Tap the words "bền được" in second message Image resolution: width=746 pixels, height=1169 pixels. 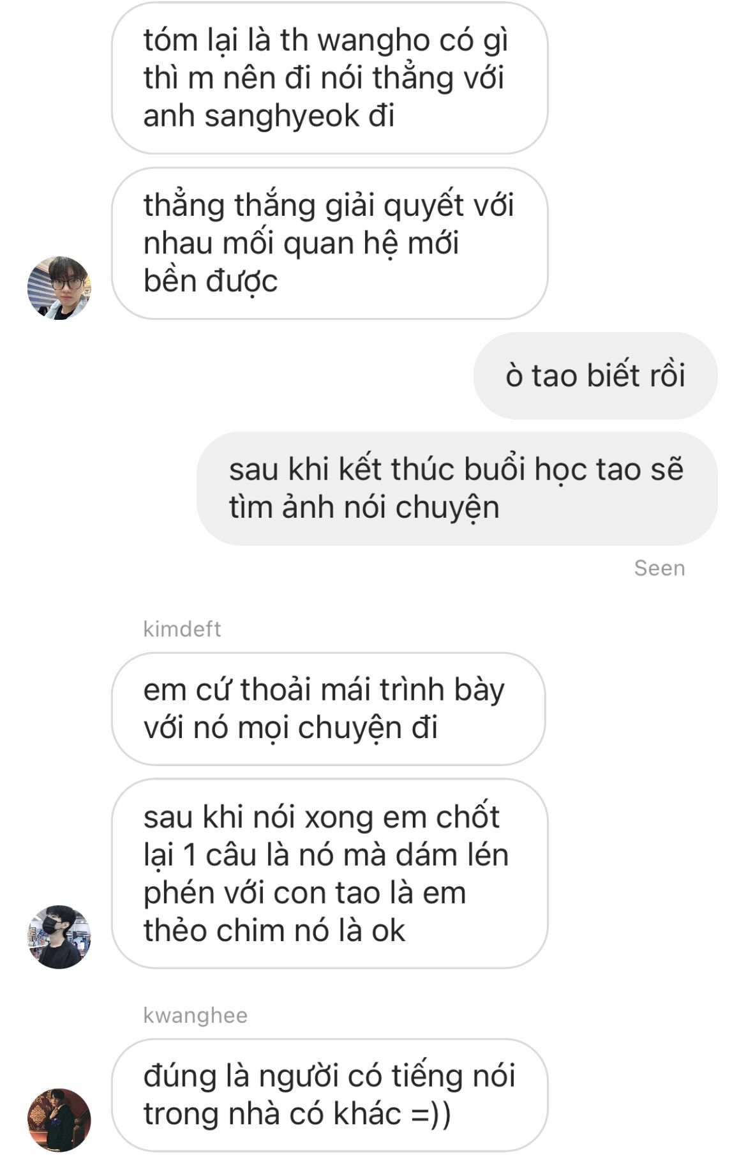click(211, 281)
